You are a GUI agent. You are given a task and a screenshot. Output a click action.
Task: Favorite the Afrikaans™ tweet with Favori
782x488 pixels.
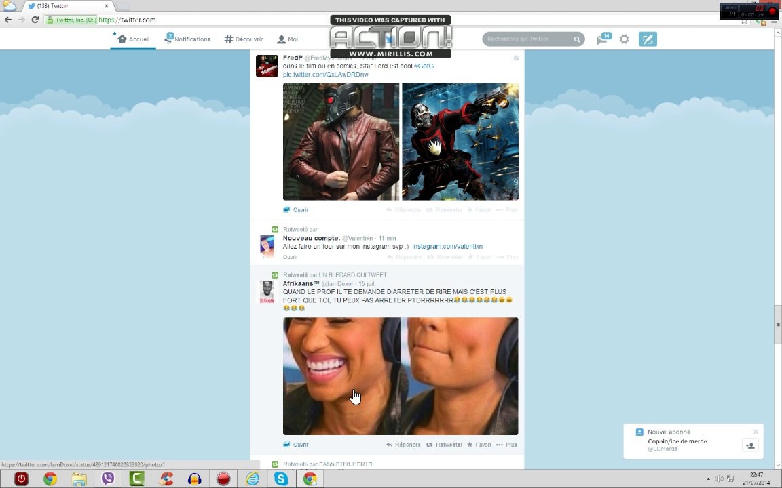479,445
